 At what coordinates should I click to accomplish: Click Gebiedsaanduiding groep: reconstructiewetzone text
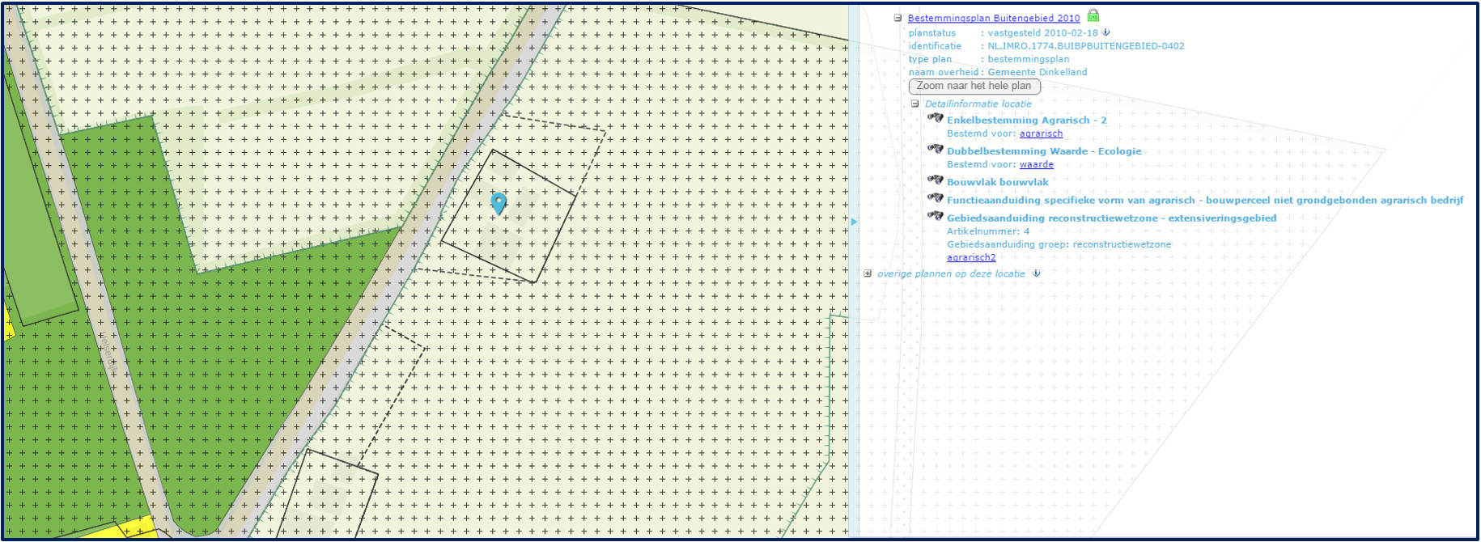[x=1059, y=244]
